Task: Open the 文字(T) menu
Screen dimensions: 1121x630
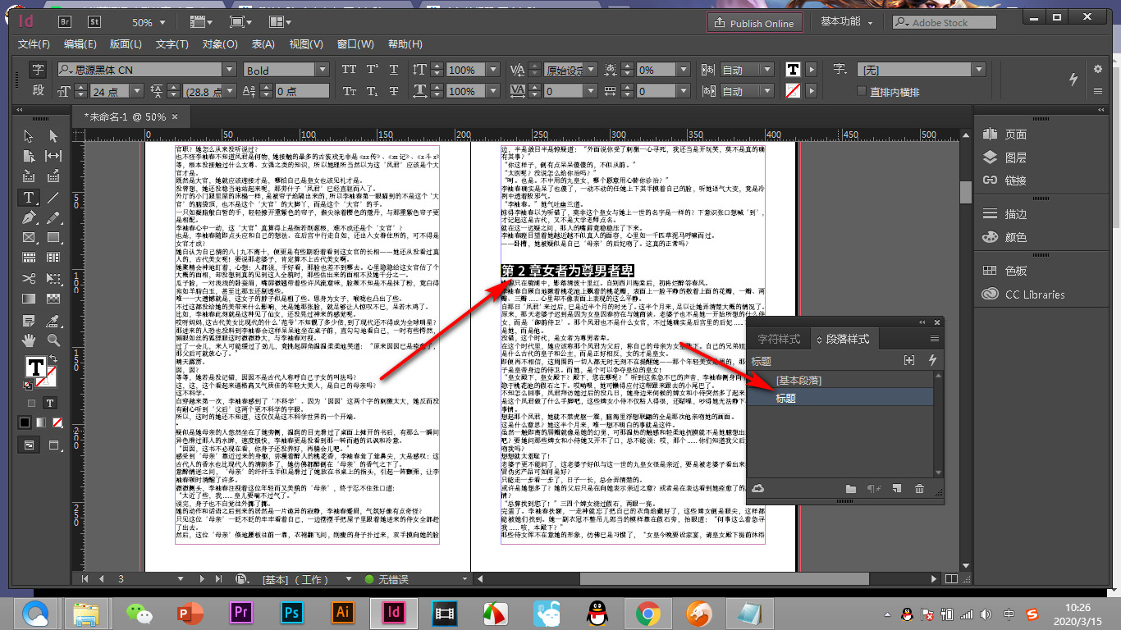Action: coord(172,44)
